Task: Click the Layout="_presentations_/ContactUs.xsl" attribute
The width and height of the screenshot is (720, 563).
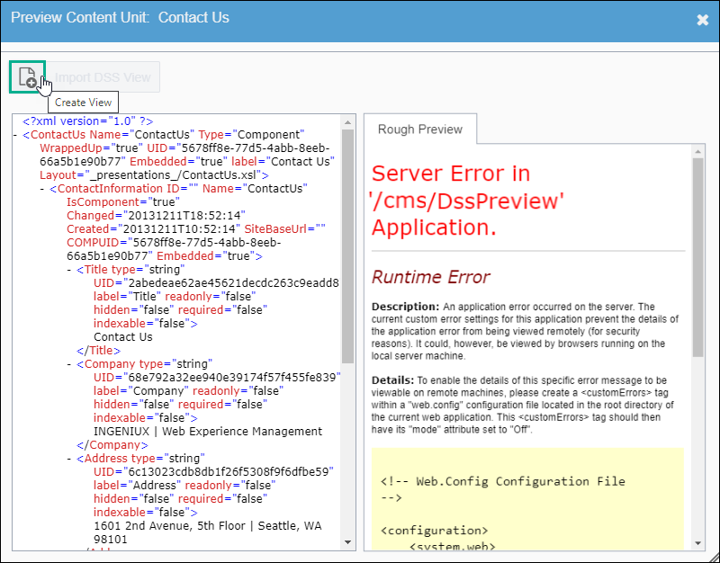Action: 150,175
